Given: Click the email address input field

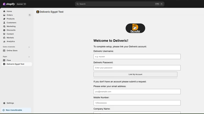Looking at the screenshot, I should pyautogui.click(x=137, y=91).
